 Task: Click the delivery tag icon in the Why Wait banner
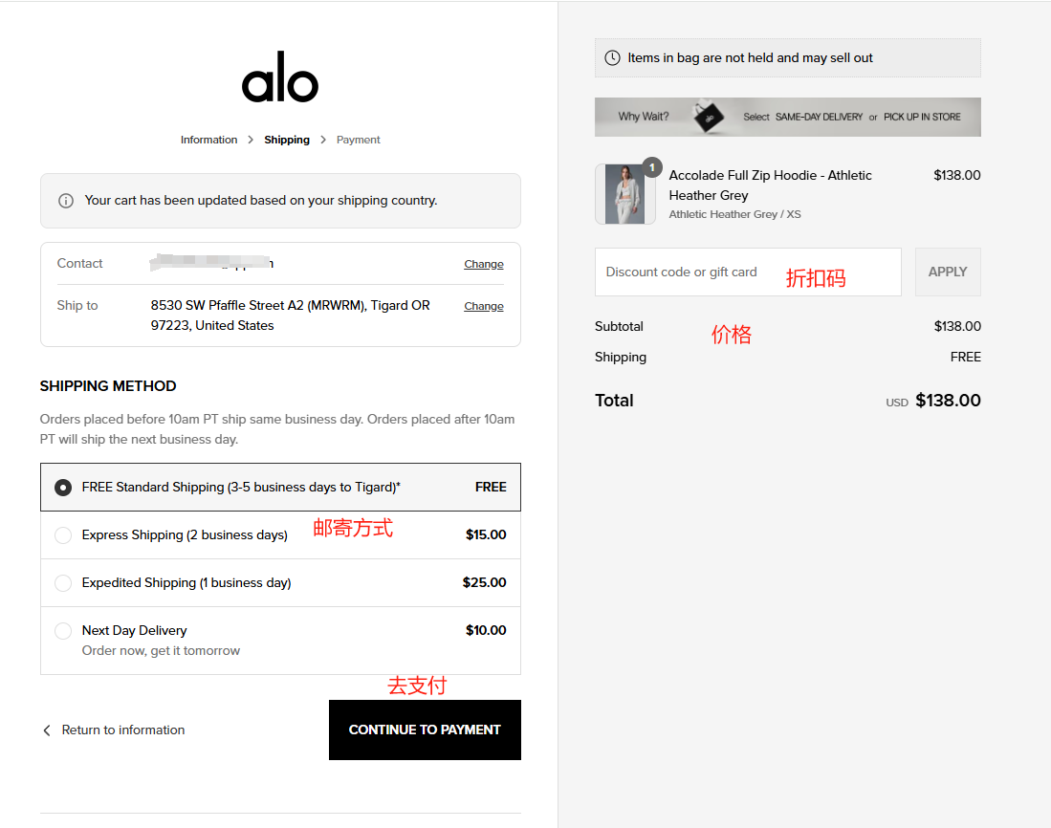pos(707,116)
